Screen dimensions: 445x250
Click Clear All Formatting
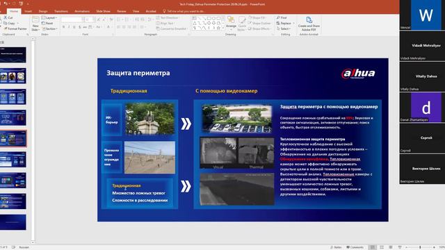[111, 19]
